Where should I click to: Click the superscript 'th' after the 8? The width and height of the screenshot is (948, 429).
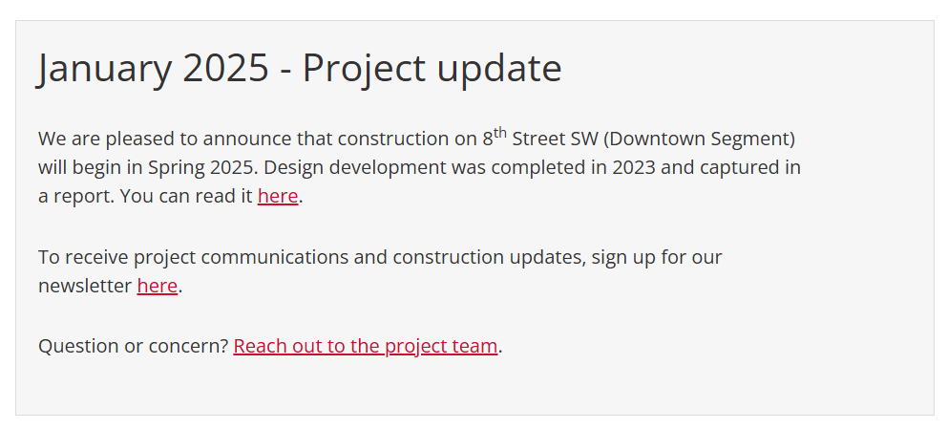pos(500,133)
